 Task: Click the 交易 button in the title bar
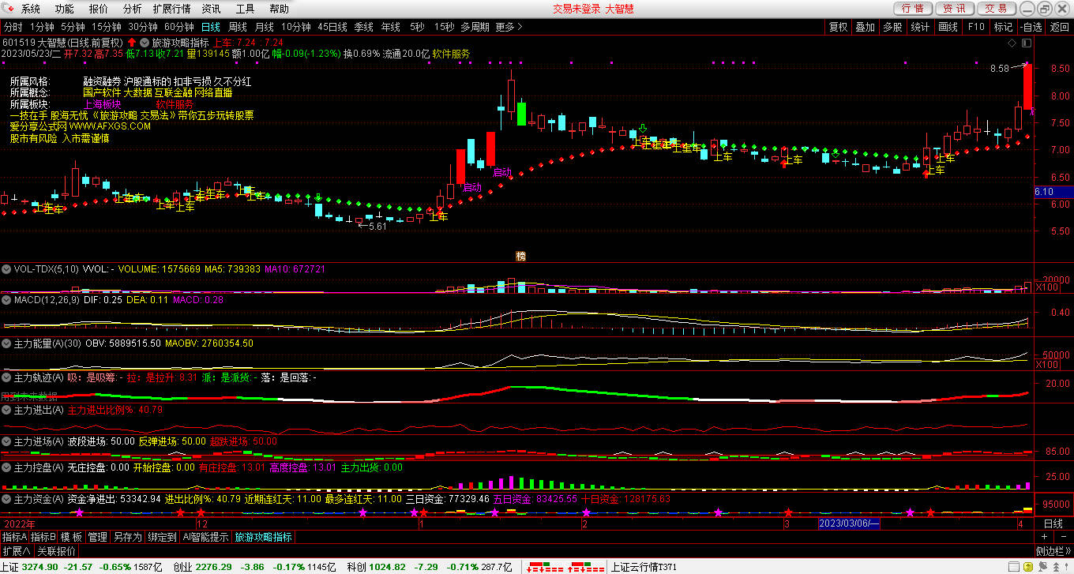[996, 9]
